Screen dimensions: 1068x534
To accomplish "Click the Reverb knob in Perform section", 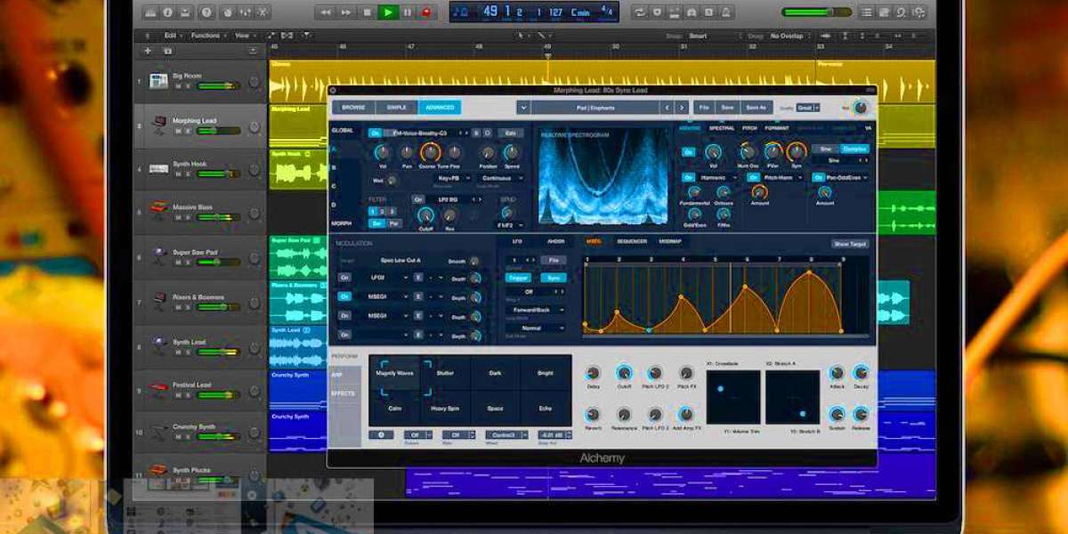I will 593,415.
